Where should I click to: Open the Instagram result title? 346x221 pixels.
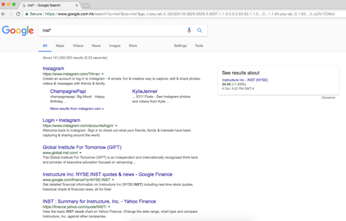point(54,68)
